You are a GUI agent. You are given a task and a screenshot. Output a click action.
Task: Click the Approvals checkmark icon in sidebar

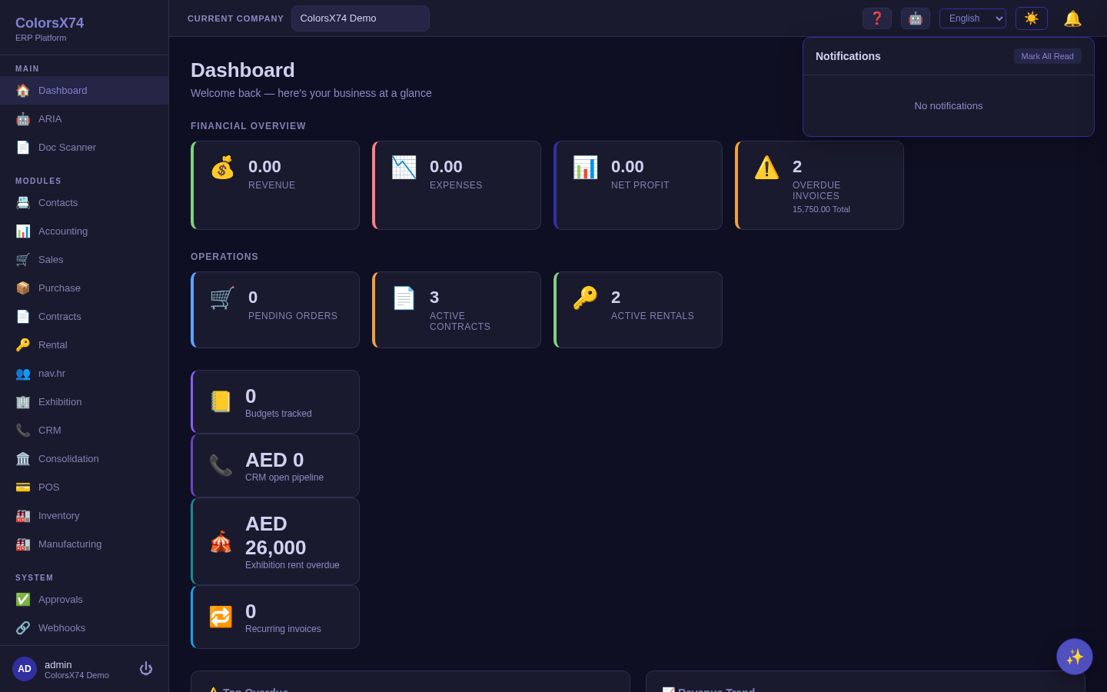click(23, 599)
